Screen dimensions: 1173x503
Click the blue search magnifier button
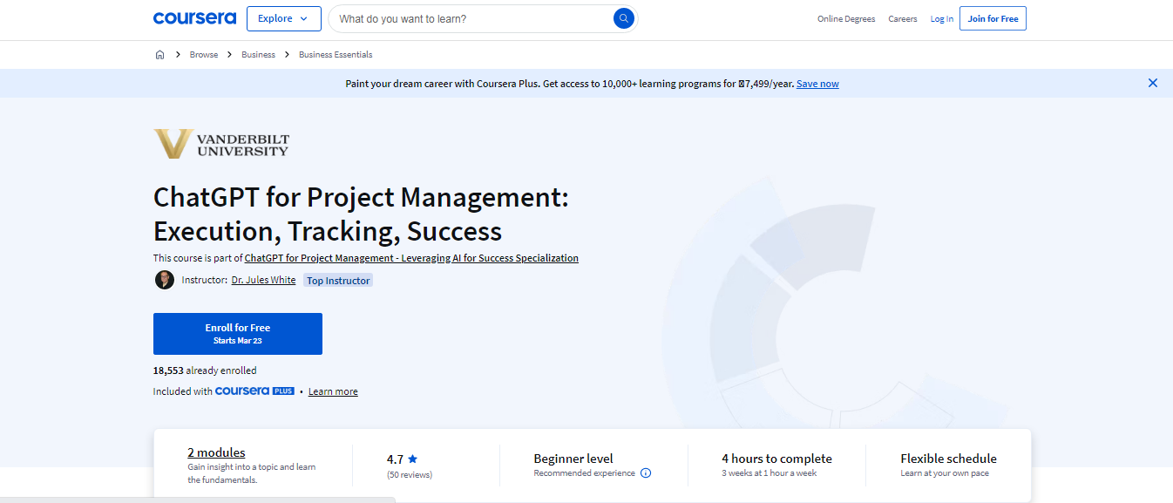click(623, 18)
